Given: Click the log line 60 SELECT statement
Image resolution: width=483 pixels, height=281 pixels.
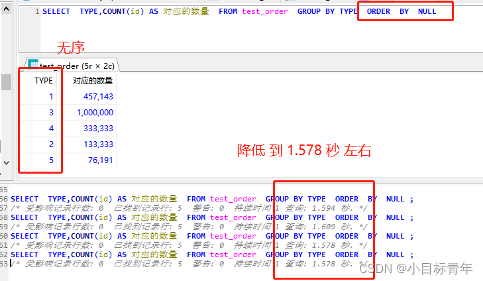Looking at the screenshot, I should click(x=212, y=236).
